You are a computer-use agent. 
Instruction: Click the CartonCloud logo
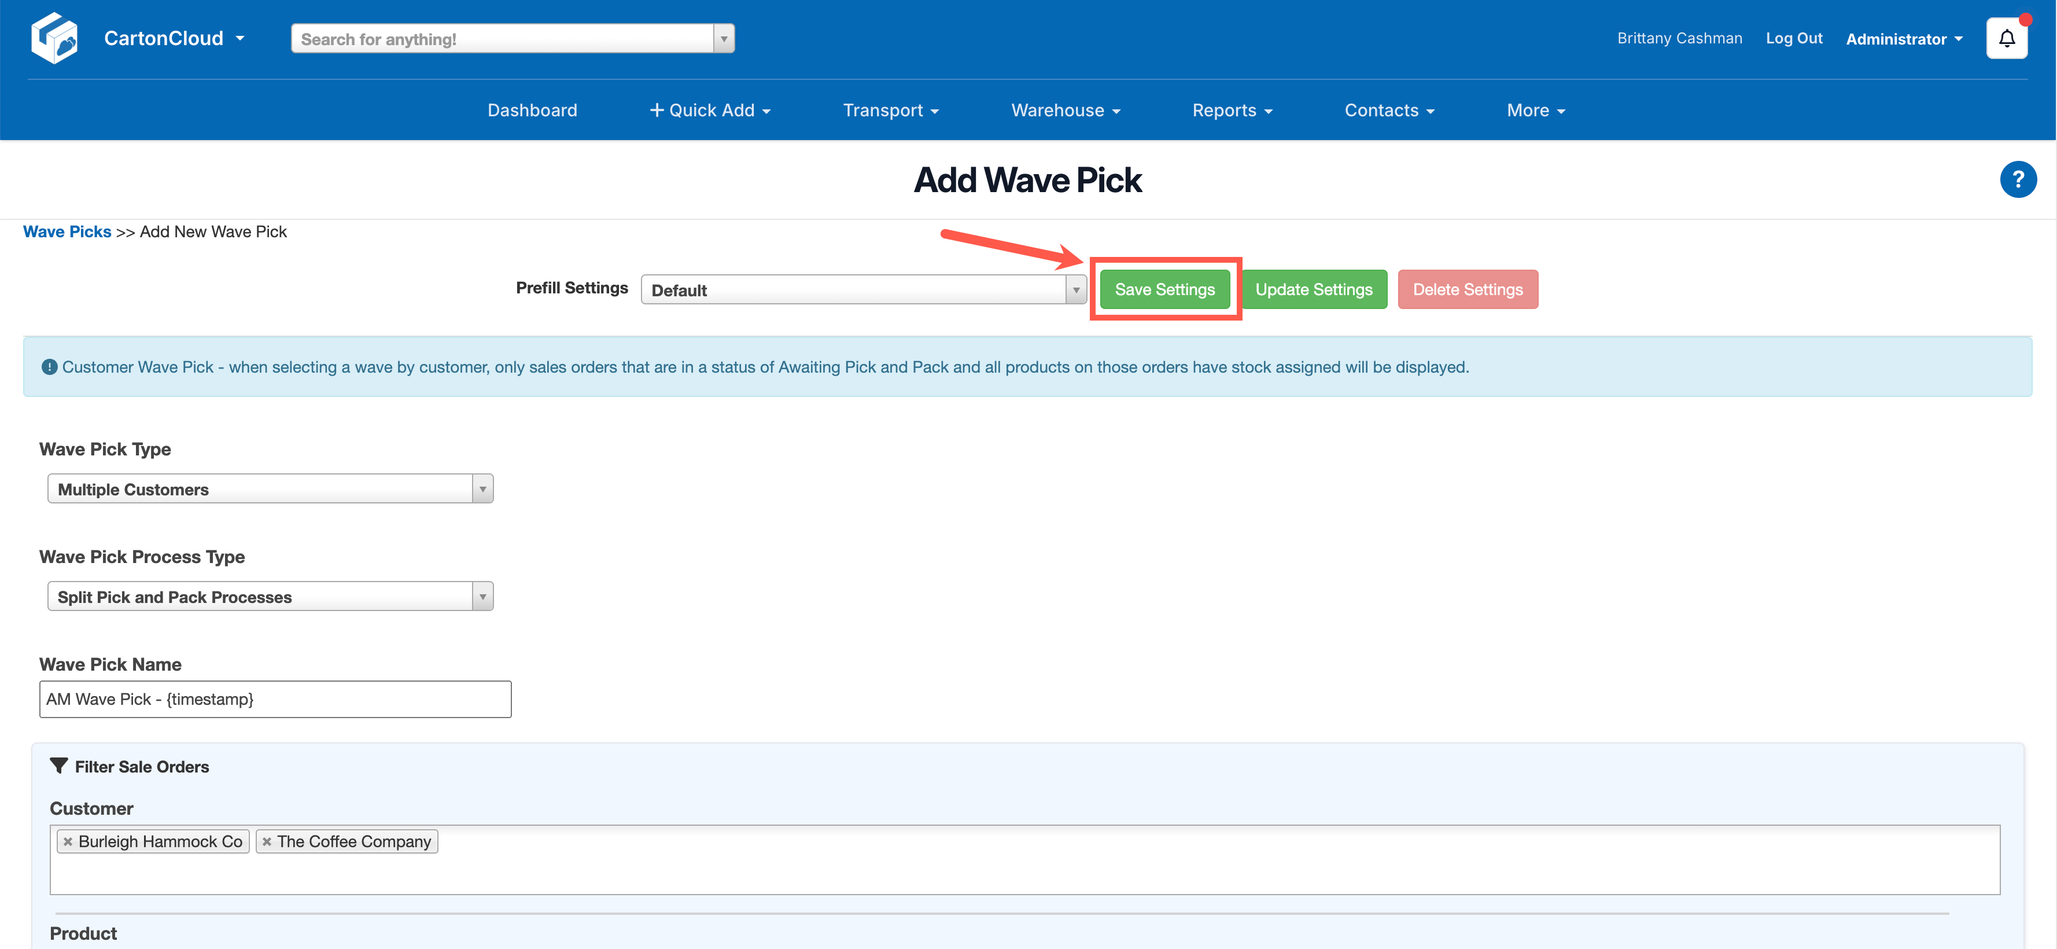(x=54, y=37)
